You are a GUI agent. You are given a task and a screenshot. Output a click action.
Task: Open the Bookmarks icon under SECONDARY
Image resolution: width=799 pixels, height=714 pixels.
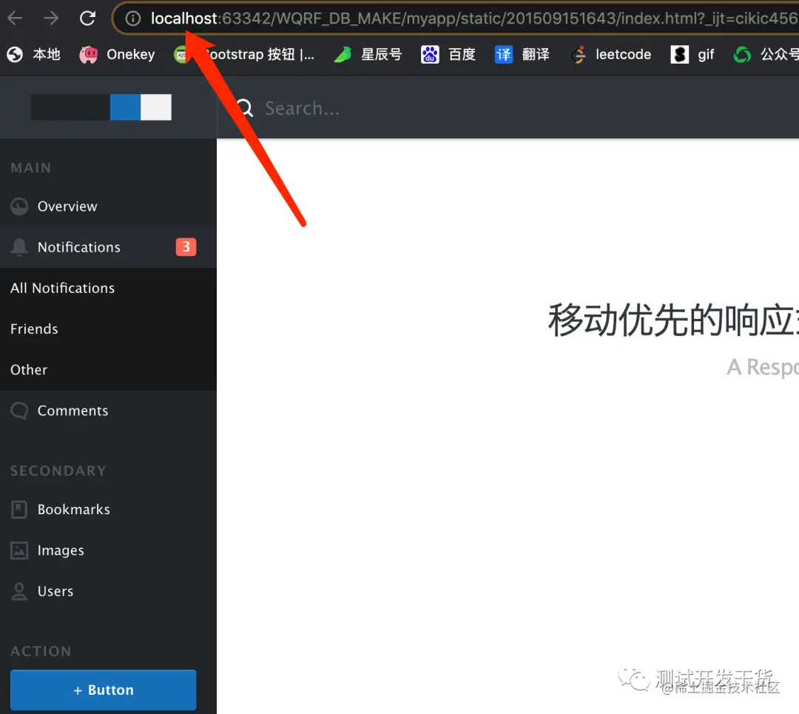coord(18,509)
